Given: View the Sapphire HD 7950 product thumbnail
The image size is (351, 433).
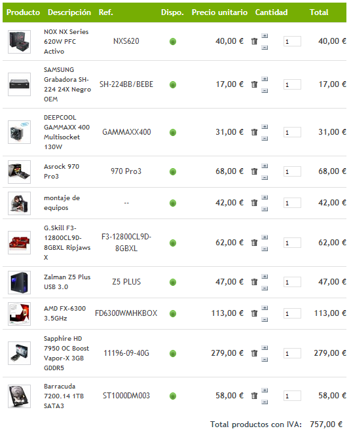Looking at the screenshot, I should (20, 353).
